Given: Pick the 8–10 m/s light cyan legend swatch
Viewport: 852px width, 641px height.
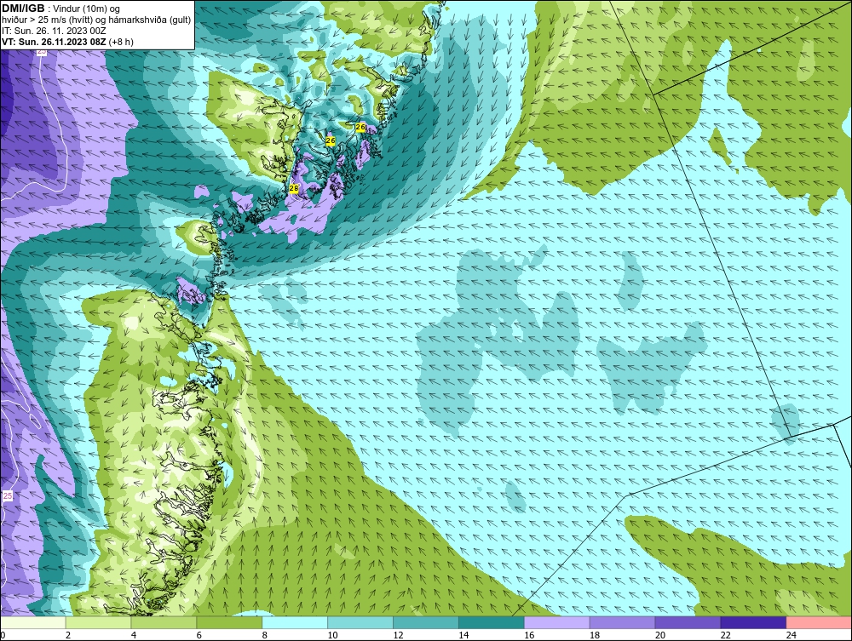Looking at the screenshot, I should [x=295, y=622].
